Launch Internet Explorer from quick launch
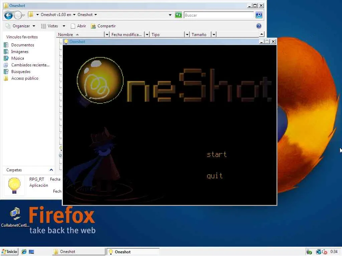 click(24, 252)
